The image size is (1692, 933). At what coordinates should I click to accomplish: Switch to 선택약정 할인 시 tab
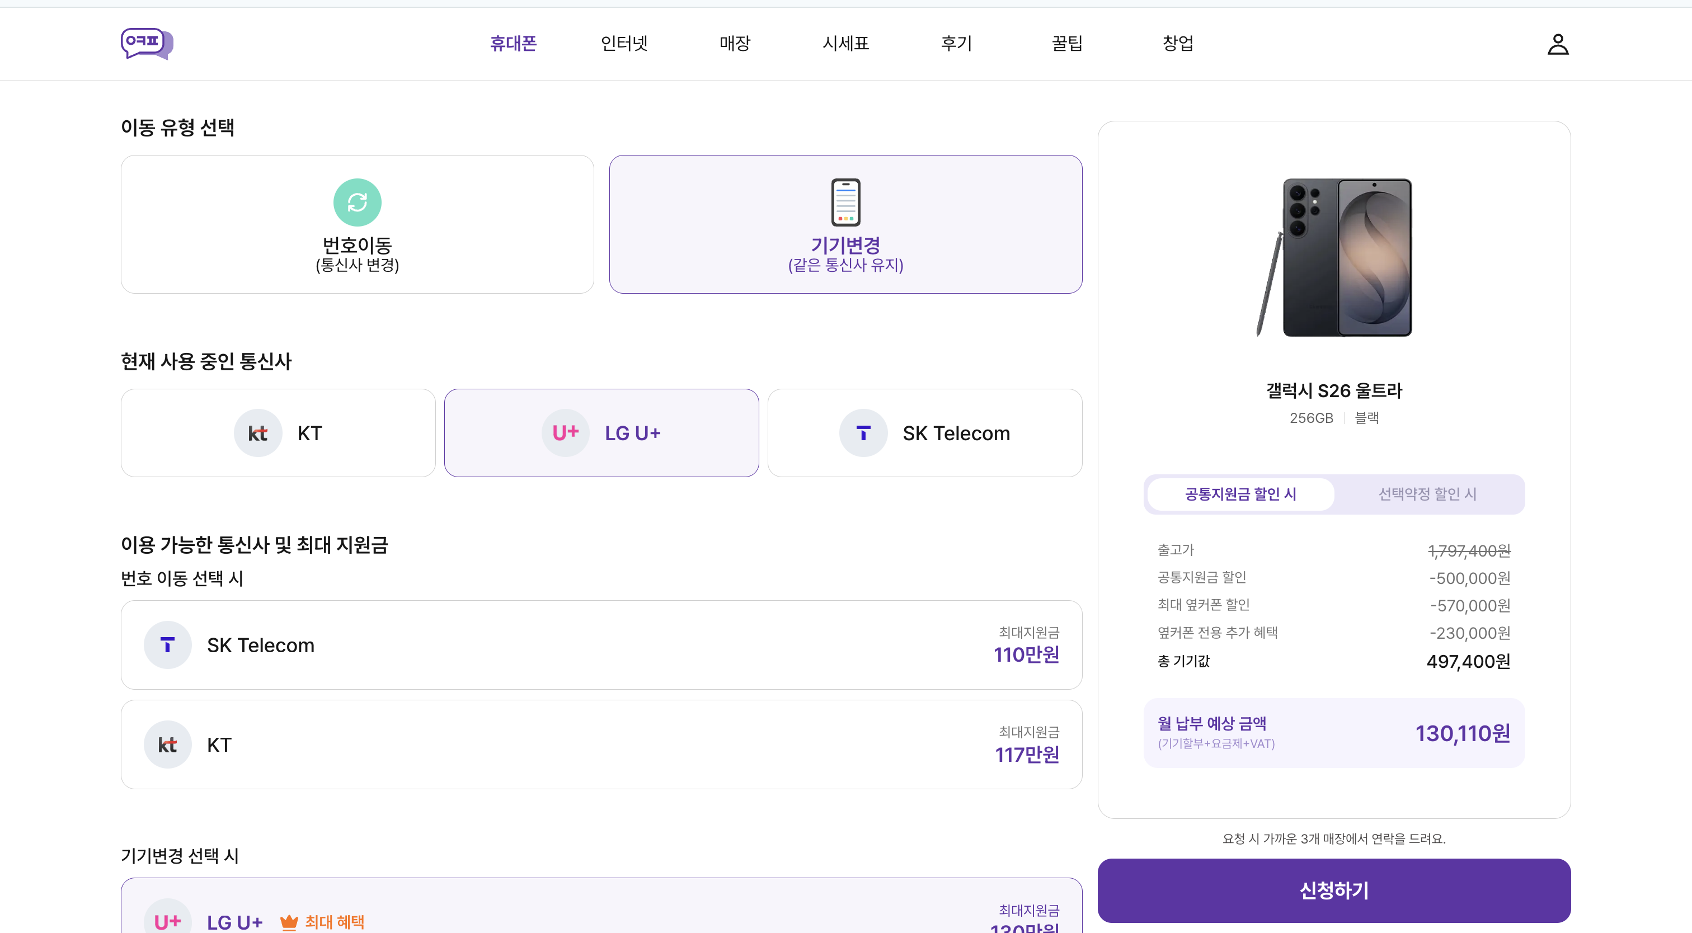[x=1427, y=494]
